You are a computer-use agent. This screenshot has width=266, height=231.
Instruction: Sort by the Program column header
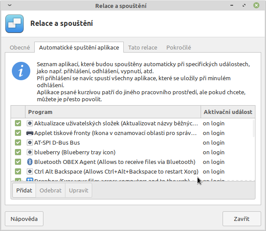pos(113,112)
